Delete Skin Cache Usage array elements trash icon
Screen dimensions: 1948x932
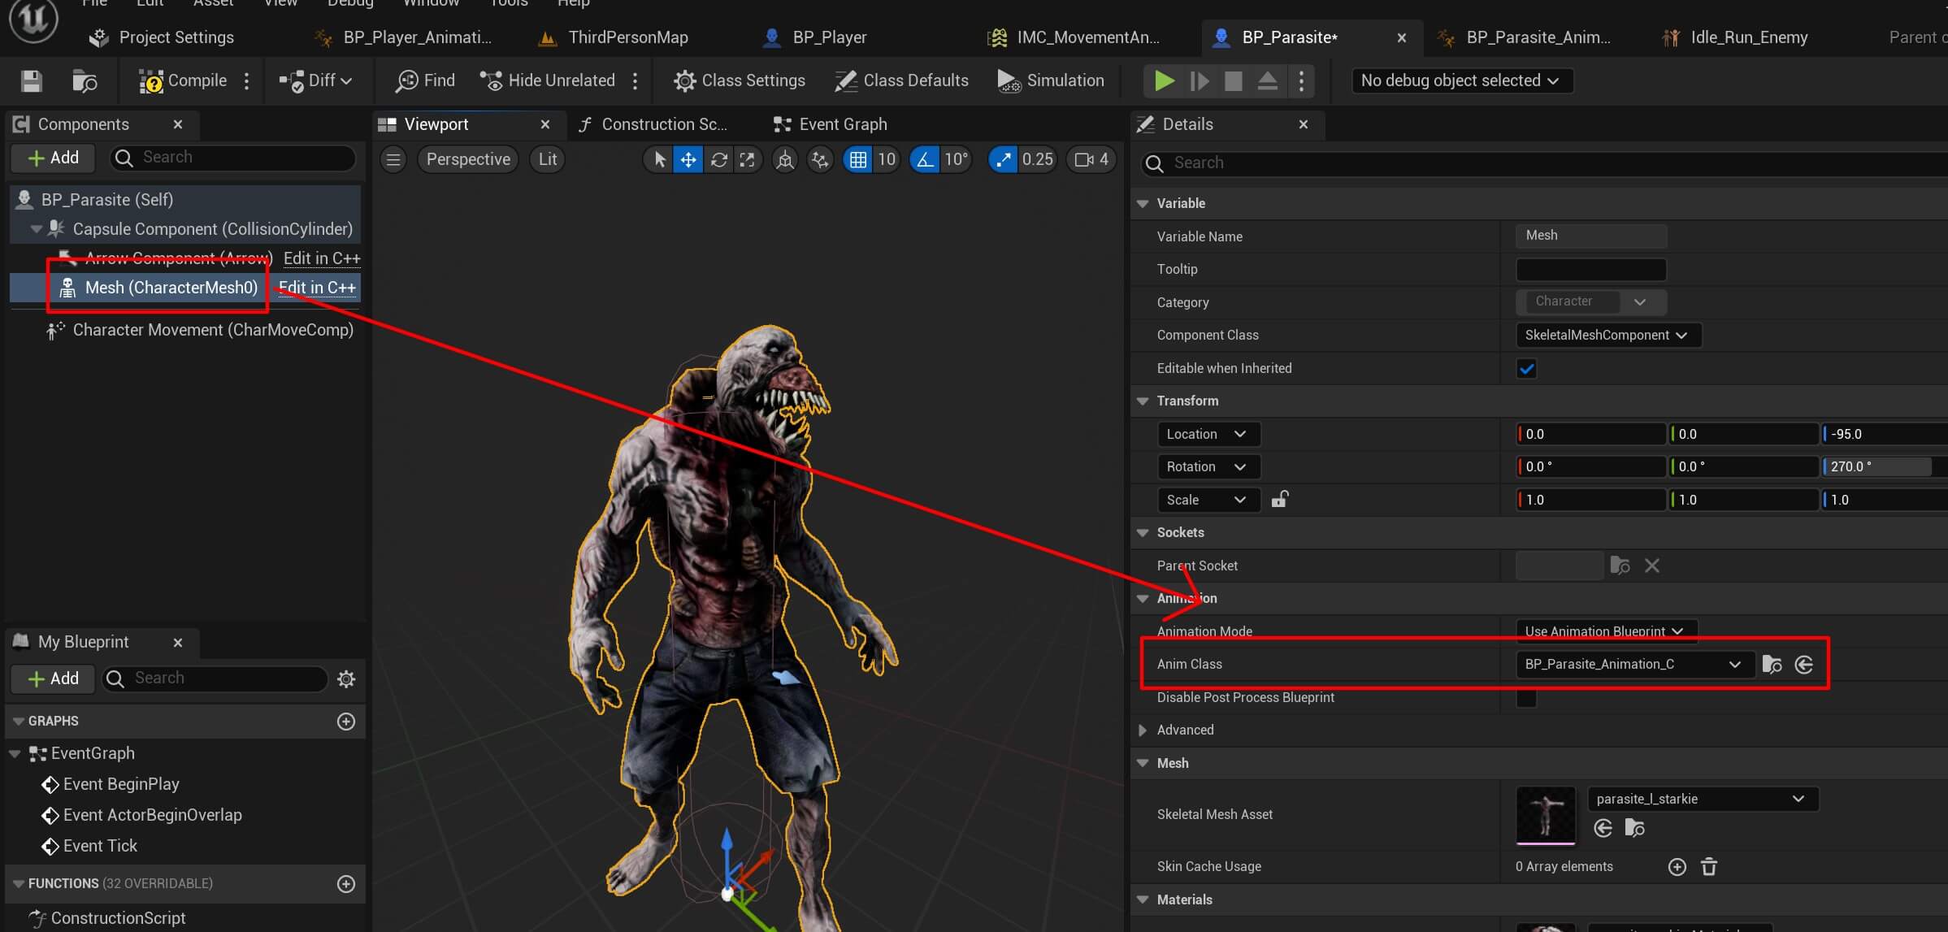click(x=1708, y=867)
